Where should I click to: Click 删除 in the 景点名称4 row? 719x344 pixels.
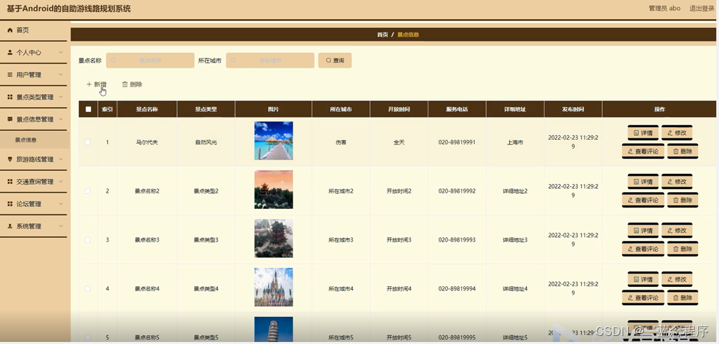pos(683,298)
